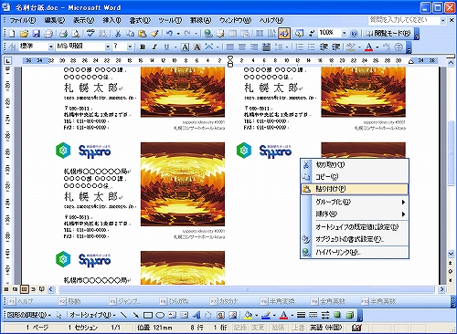Click the Line Color swatch in drawing toolbar
Screen dimensions: 457x334
266,315
